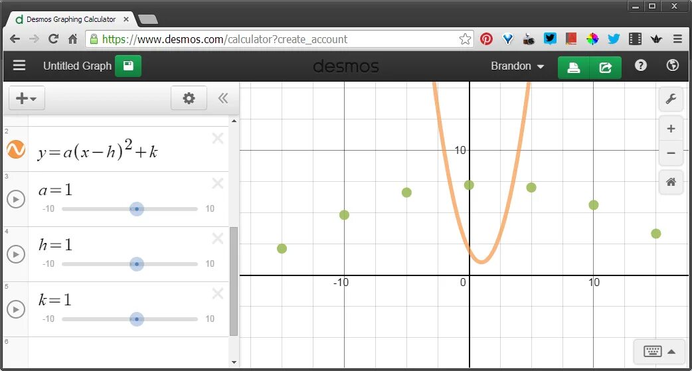The width and height of the screenshot is (692, 371).
Task: Delete the h=1 expression
Action: tap(218, 238)
